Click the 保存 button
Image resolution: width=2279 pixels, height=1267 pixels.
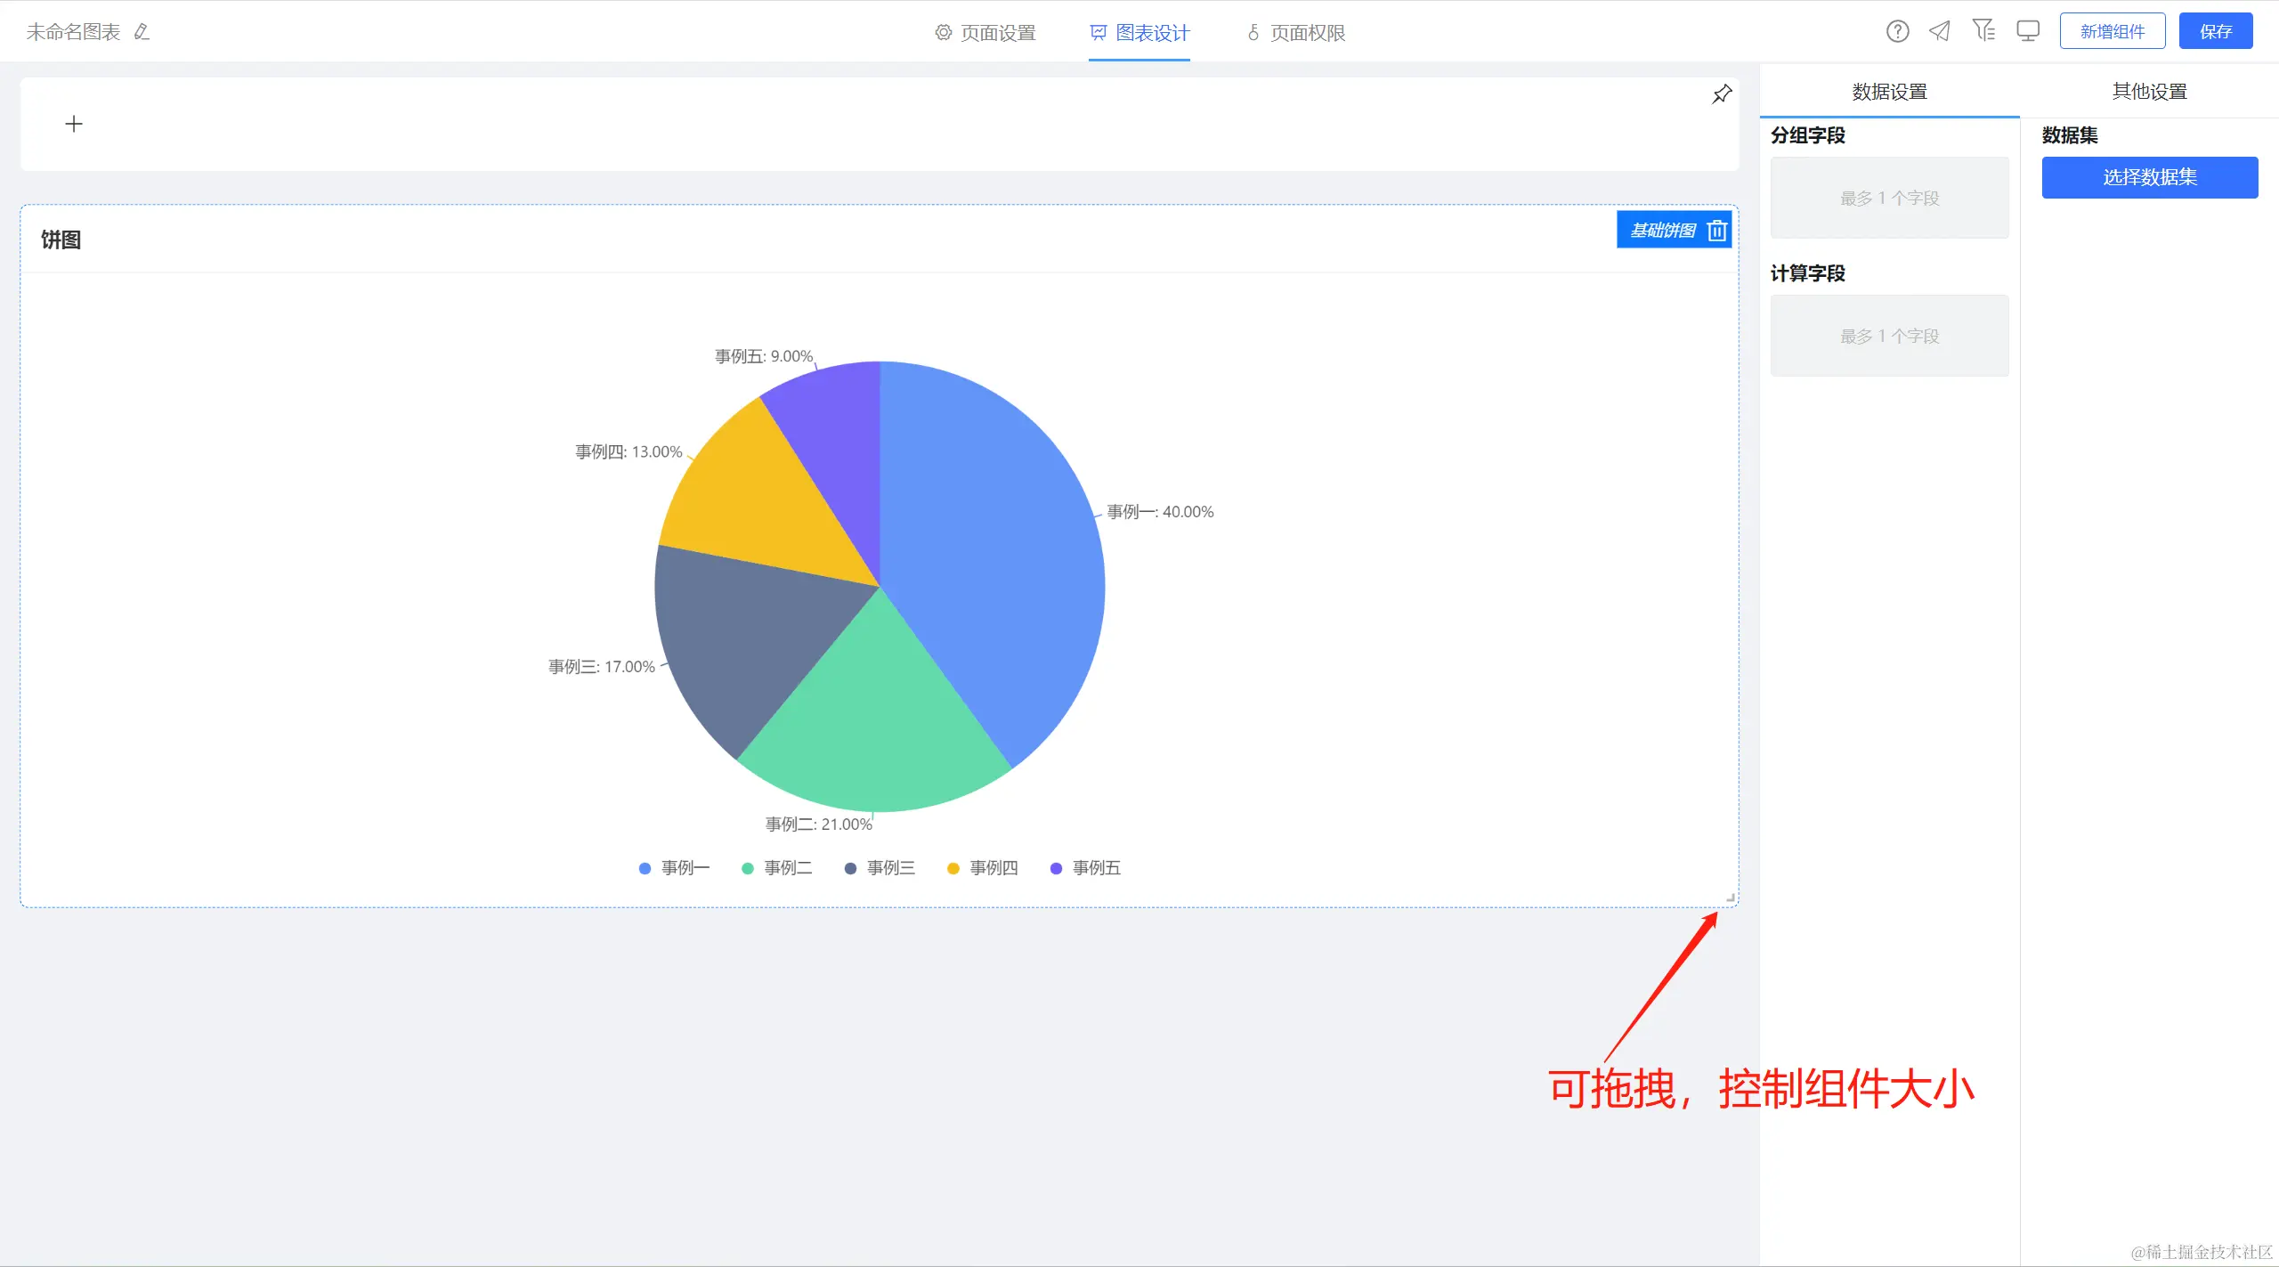point(2215,32)
